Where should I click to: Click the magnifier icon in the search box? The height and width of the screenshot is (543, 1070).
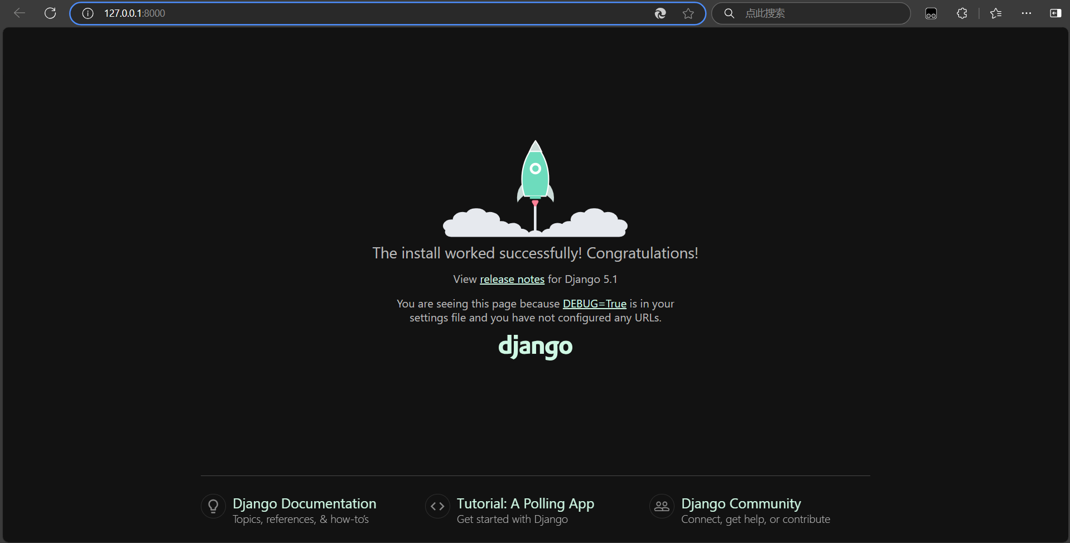coord(729,13)
